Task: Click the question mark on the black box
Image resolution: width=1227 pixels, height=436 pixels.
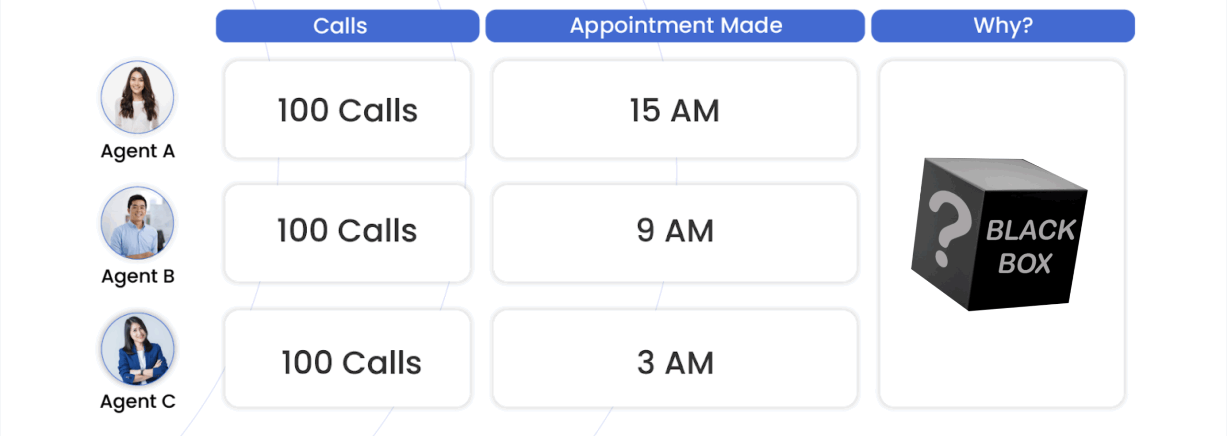Action: [949, 228]
